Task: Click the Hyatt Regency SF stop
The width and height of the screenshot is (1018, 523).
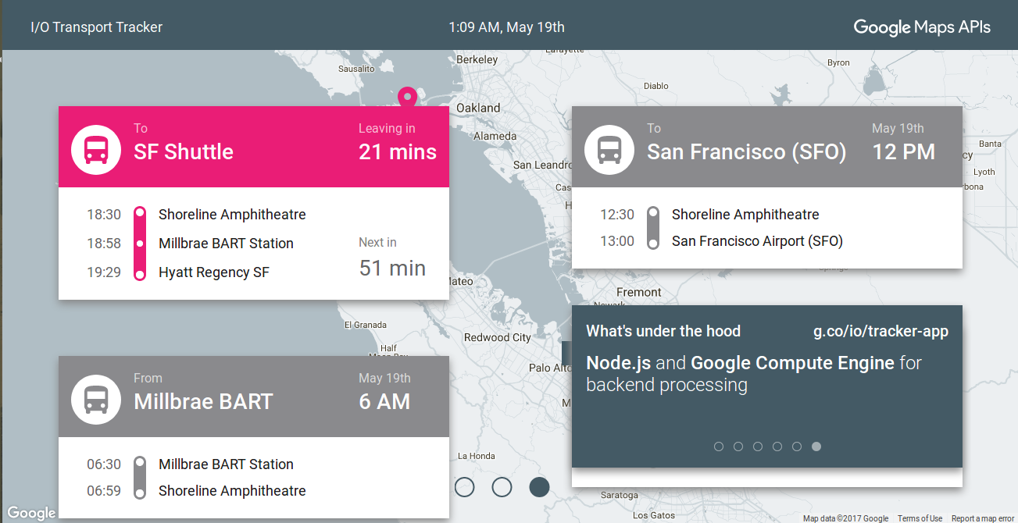Action: 214,272
